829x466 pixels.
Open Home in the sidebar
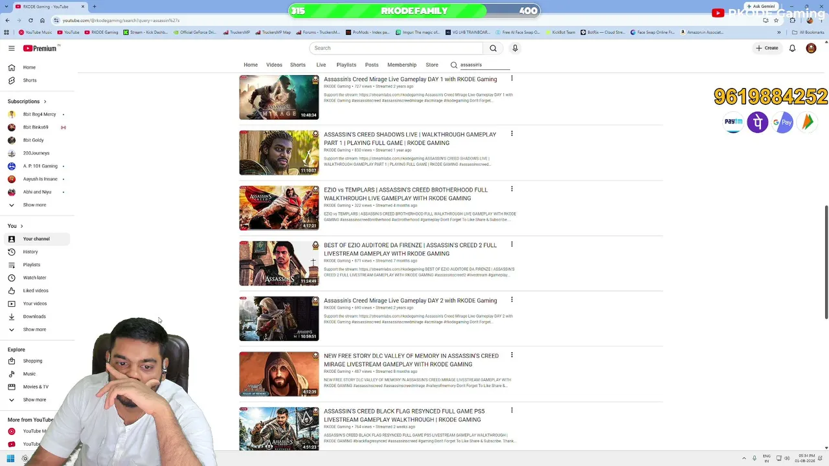(29, 67)
